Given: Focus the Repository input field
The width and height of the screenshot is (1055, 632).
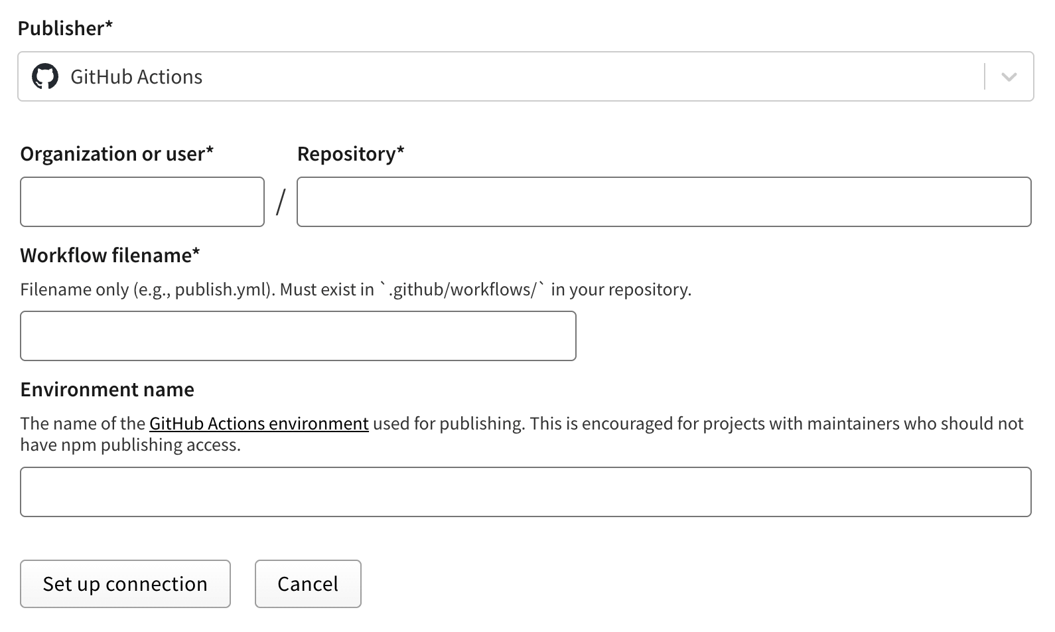Looking at the screenshot, I should 664,202.
